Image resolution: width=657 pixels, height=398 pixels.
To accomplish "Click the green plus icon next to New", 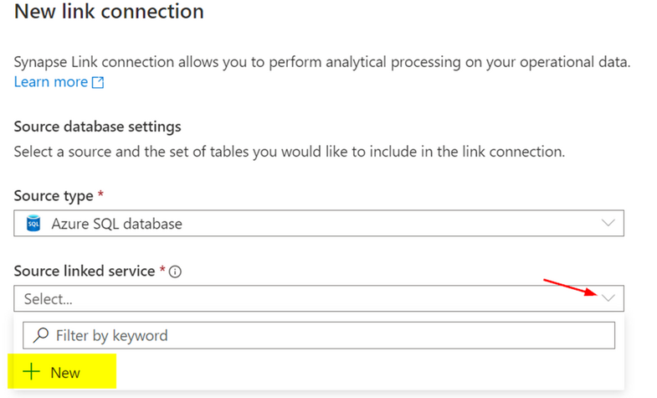I will pyautogui.click(x=31, y=372).
